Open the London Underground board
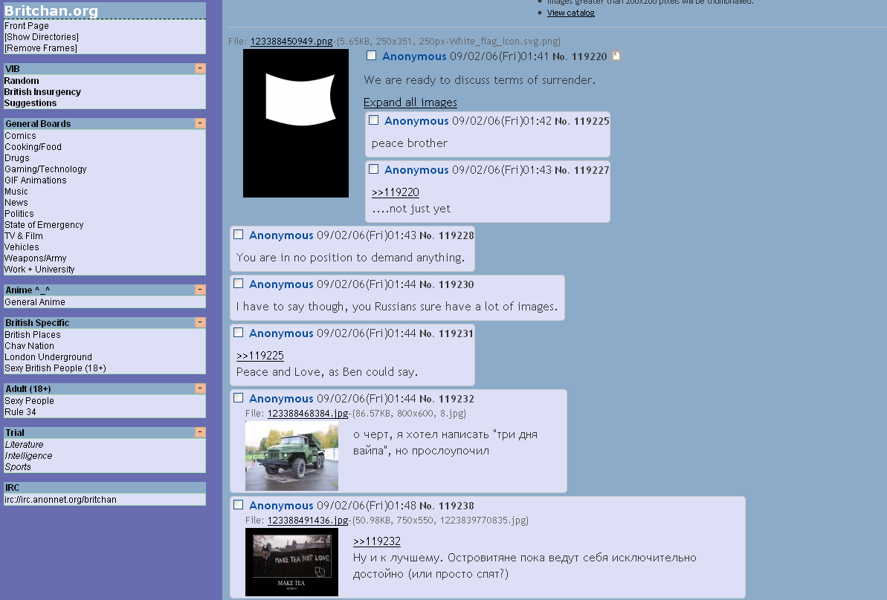The image size is (887, 600). (48, 357)
